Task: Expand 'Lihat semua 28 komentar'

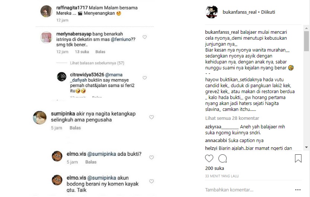Action: [x=232, y=118]
